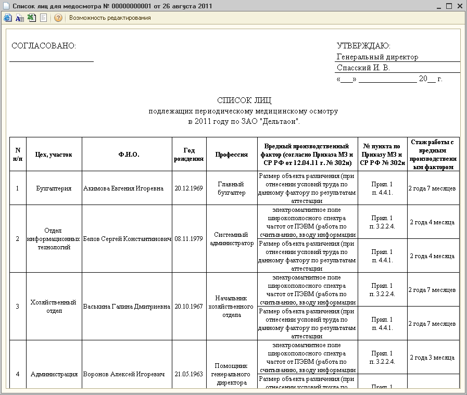Open the plain text document export
The width and height of the screenshot is (467, 395).
[44, 18]
